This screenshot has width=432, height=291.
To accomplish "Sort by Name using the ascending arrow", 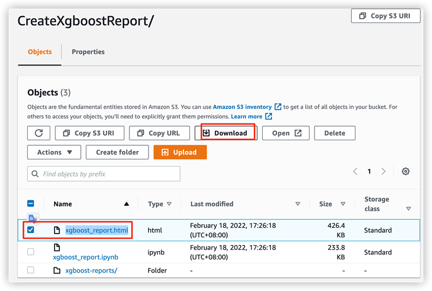I will coord(127,204).
